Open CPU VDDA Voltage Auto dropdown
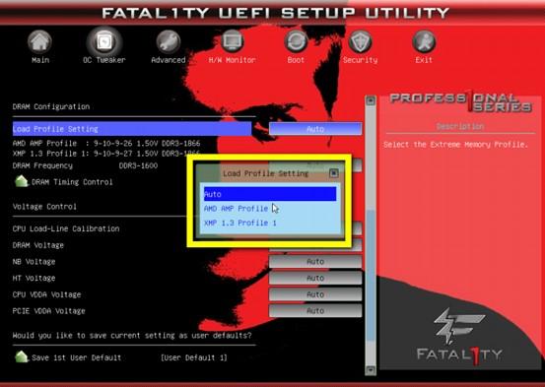 tap(315, 294)
